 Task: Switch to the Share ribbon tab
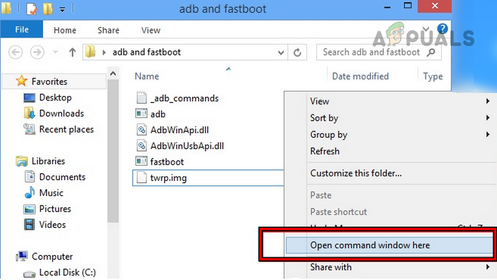[108, 30]
